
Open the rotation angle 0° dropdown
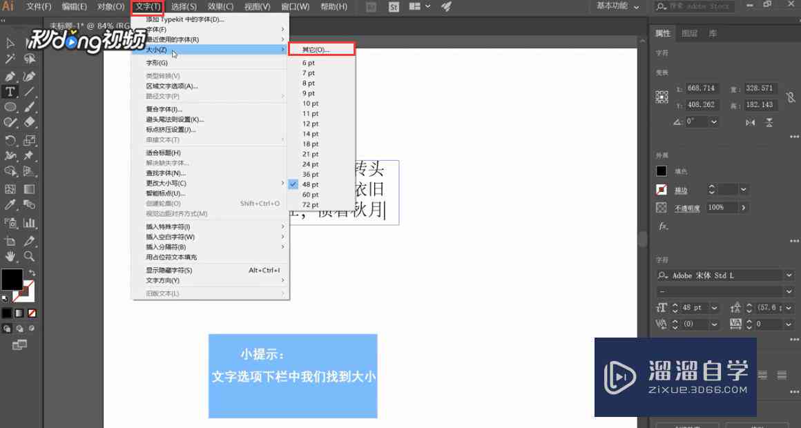point(714,122)
